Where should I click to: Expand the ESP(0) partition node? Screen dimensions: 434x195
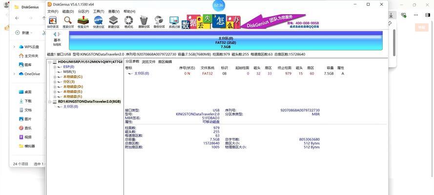pyautogui.click(x=55, y=67)
